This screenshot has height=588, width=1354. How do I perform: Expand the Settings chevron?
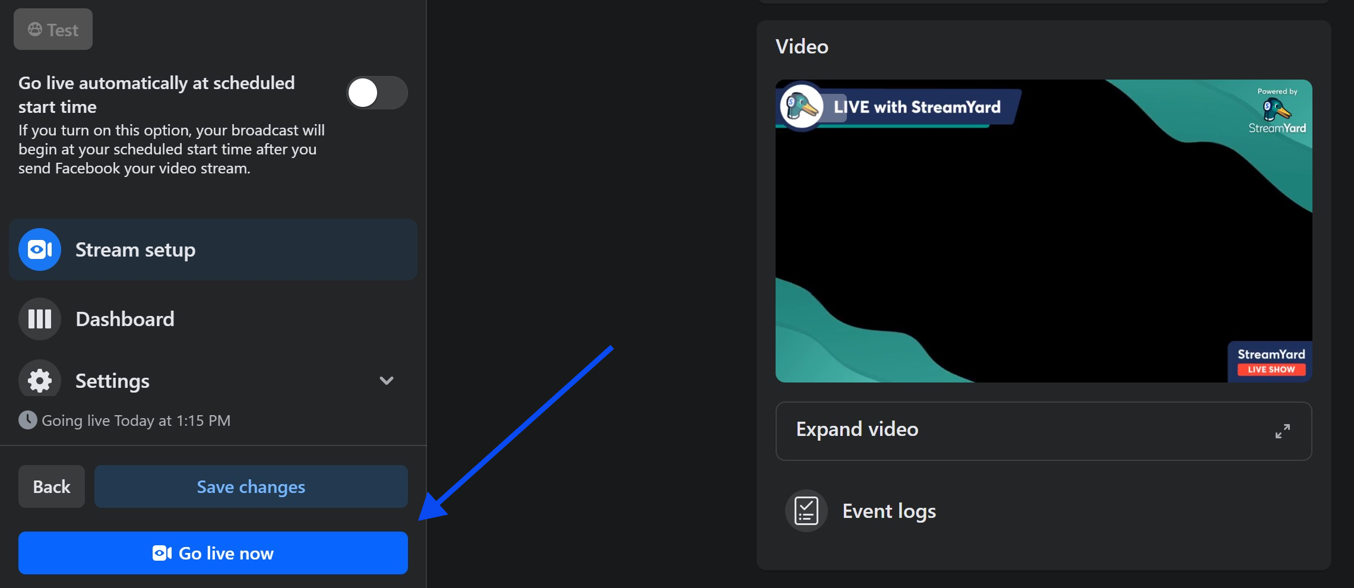(x=387, y=381)
